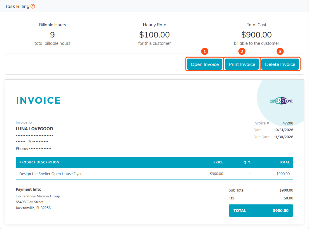Click Cornerstone Mission Group payment text
This screenshot has width=309, height=229.
point(38,196)
